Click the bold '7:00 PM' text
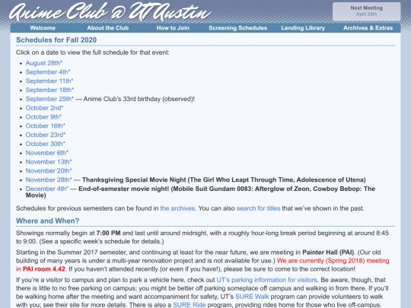 (108, 233)
